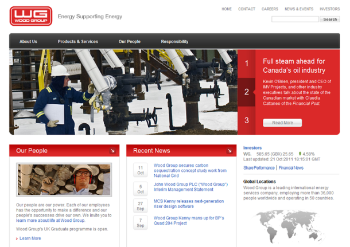The width and height of the screenshot is (350, 247).
Task: Click the Wood Group logo
Action: (x=30, y=16)
